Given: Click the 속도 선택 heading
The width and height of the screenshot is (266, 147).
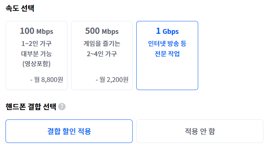Looking at the screenshot, I should [20, 8].
